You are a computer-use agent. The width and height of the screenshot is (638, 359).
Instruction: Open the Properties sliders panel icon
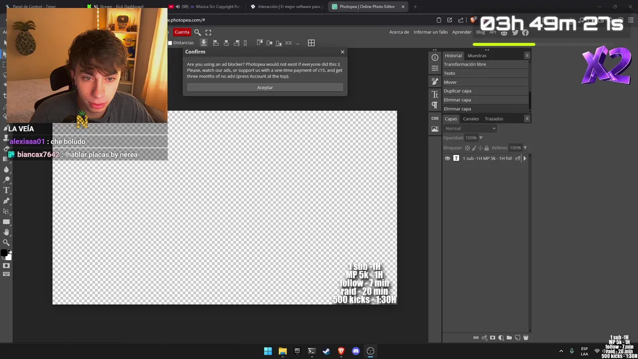pyautogui.click(x=435, y=68)
